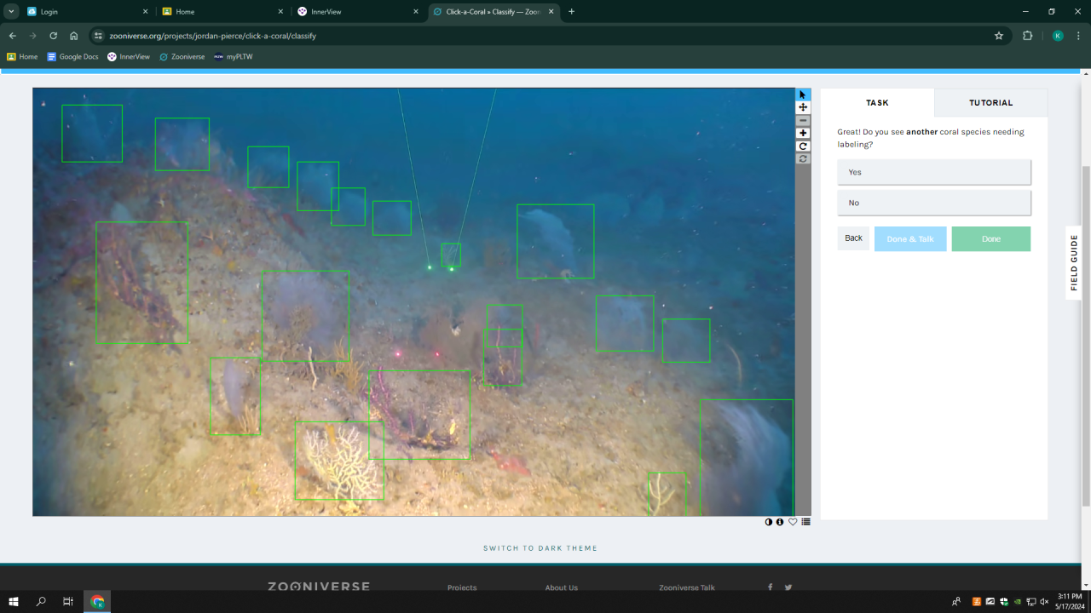
Task: Open footer Projects link
Action: pos(462,587)
